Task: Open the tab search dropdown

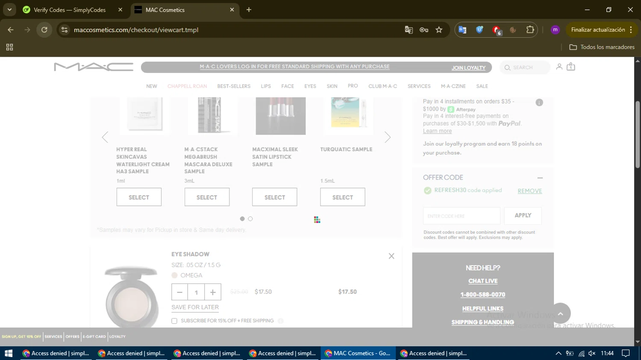Action: coord(9,10)
